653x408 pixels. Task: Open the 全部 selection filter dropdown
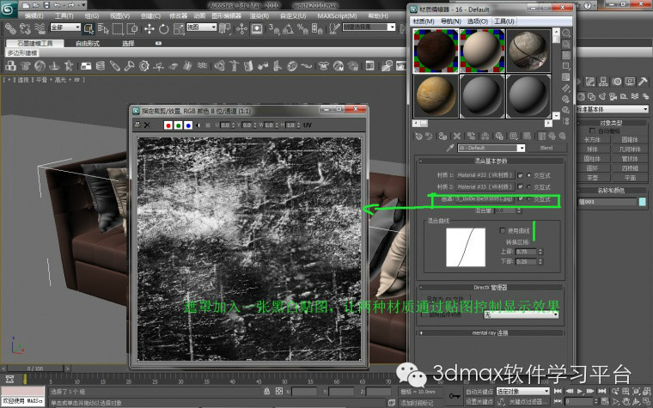tap(65, 27)
